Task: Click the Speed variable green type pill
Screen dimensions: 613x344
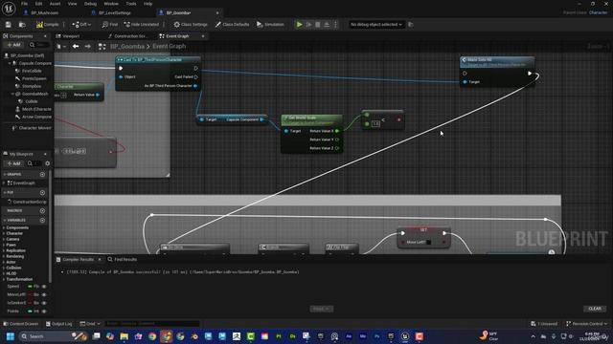Action: coord(30,287)
